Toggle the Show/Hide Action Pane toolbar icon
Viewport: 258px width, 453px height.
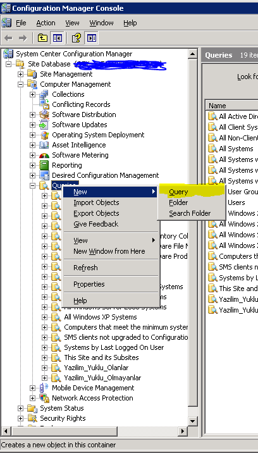click(92, 38)
